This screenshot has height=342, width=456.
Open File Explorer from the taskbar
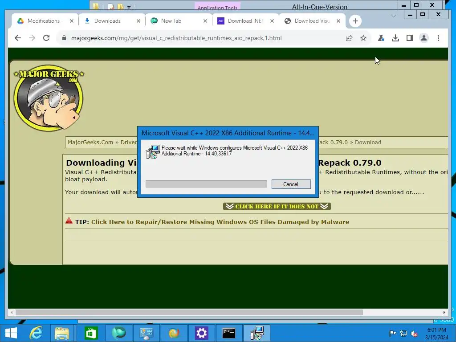62,333
